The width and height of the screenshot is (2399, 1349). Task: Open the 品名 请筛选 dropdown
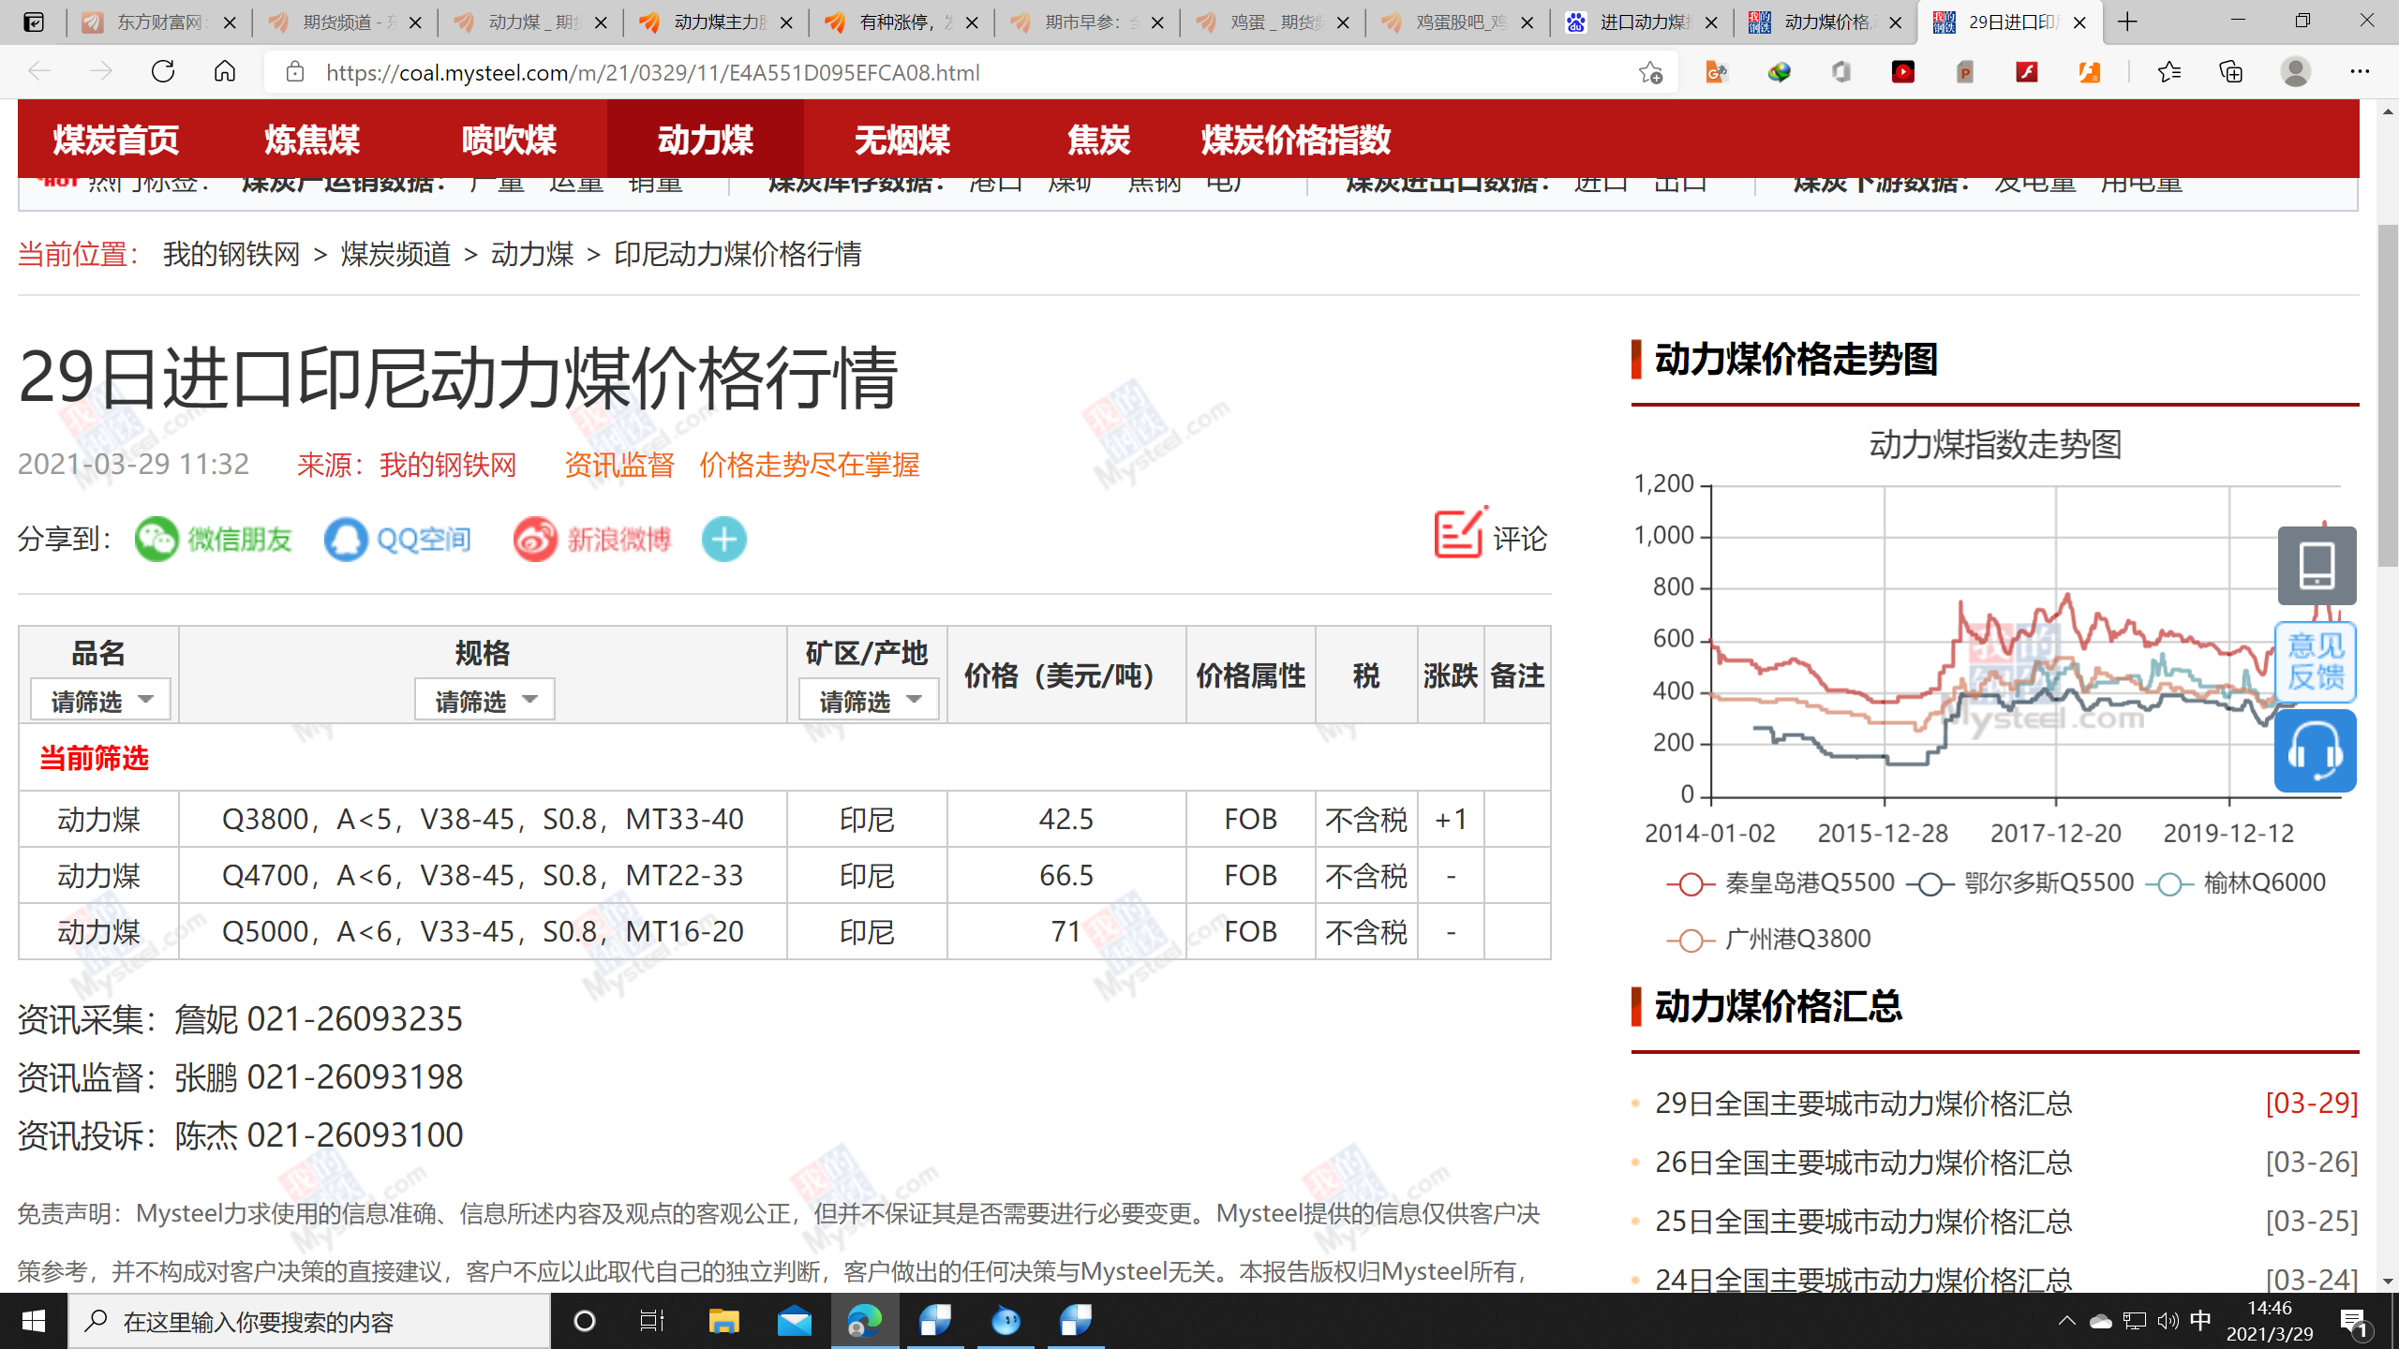pos(100,701)
